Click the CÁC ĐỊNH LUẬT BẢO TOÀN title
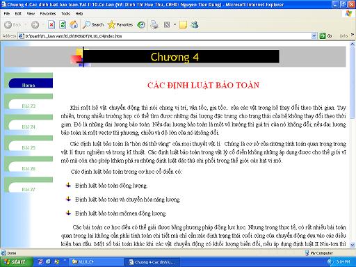The image size is (356, 267). [203, 85]
